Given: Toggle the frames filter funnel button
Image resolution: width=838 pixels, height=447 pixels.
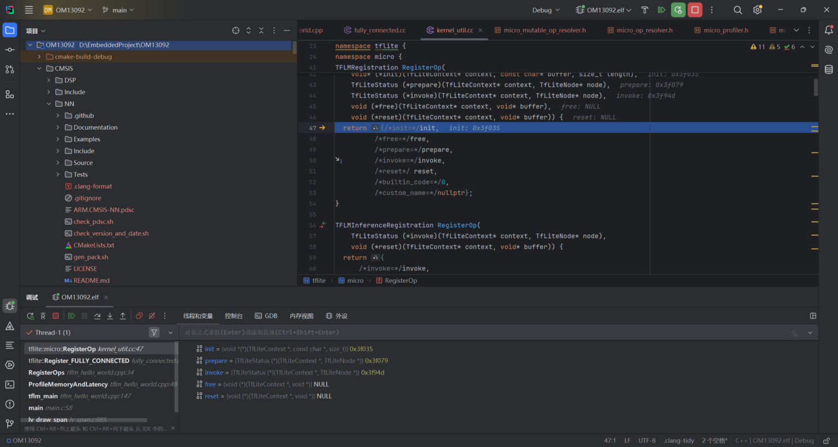Looking at the screenshot, I should 154,333.
